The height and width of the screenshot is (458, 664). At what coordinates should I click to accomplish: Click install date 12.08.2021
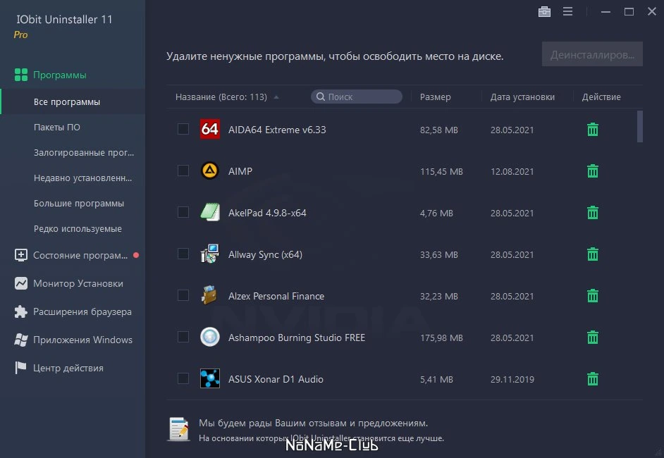click(512, 171)
